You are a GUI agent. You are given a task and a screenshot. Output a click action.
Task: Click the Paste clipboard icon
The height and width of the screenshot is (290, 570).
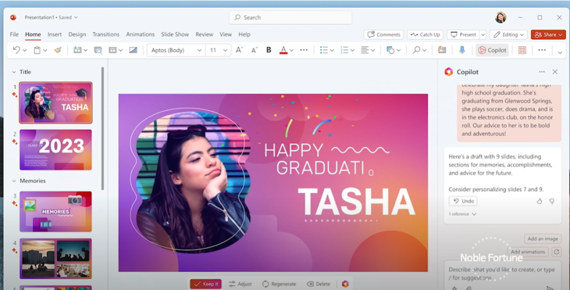click(37, 50)
